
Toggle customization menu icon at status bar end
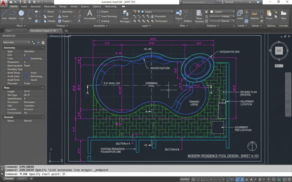[x=289, y=179]
